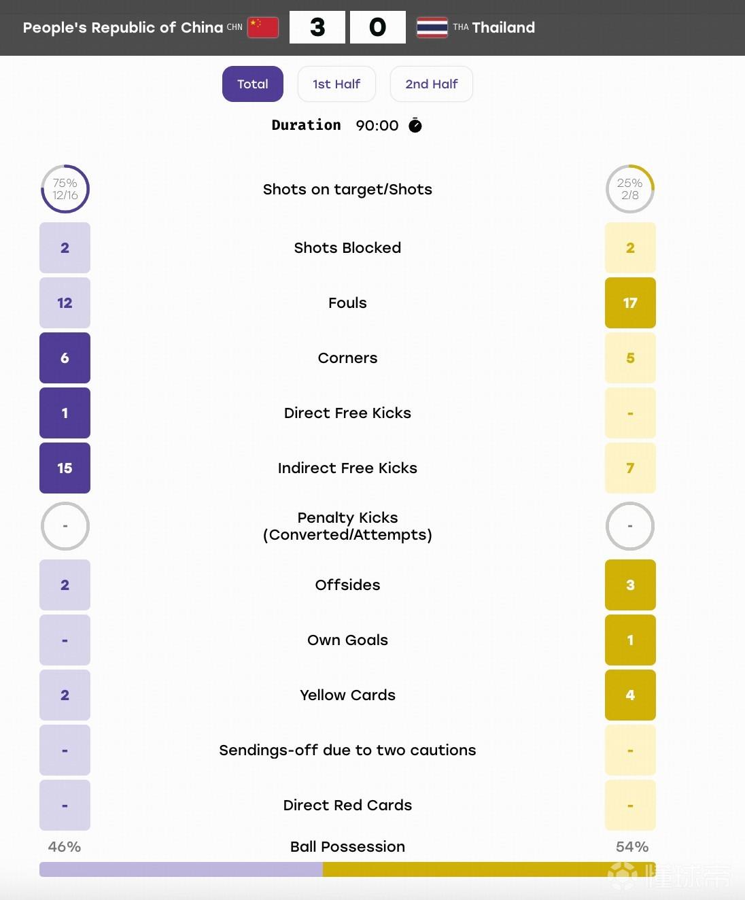The width and height of the screenshot is (745, 900).
Task: Switch to the 1st Half tab
Action: coord(336,84)
